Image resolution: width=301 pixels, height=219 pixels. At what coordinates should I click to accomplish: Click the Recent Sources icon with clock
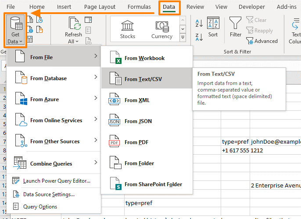(x=39, y=20)
